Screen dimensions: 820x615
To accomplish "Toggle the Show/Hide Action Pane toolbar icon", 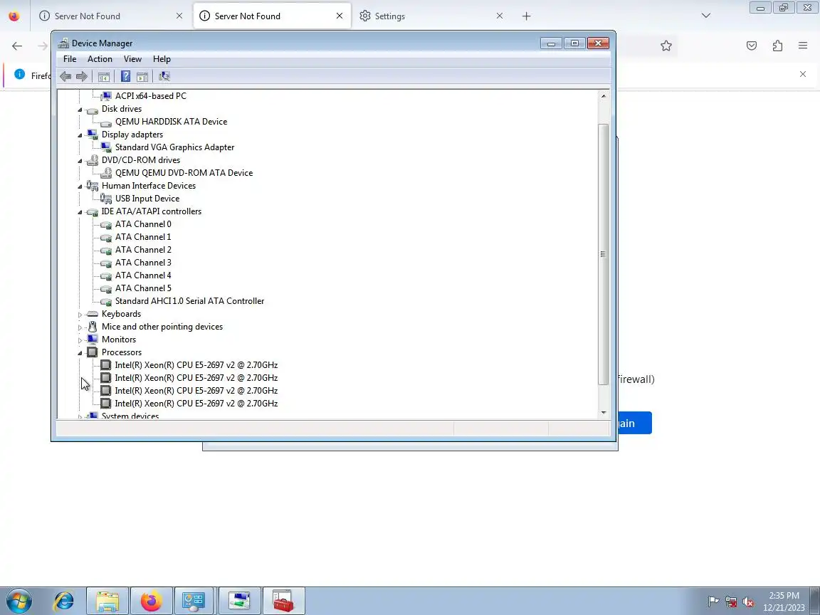I will click(x=142, y=76).
